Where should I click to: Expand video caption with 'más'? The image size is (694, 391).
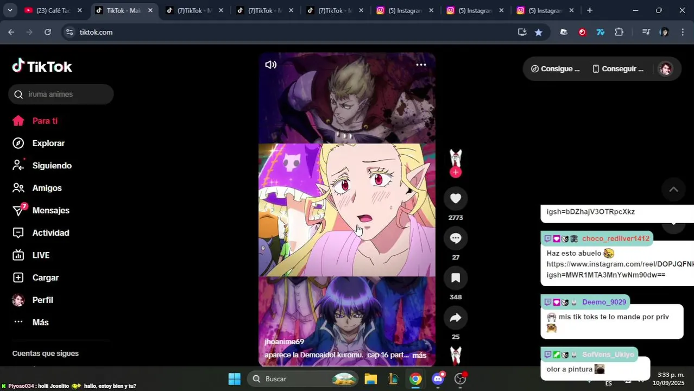[419, 355]
